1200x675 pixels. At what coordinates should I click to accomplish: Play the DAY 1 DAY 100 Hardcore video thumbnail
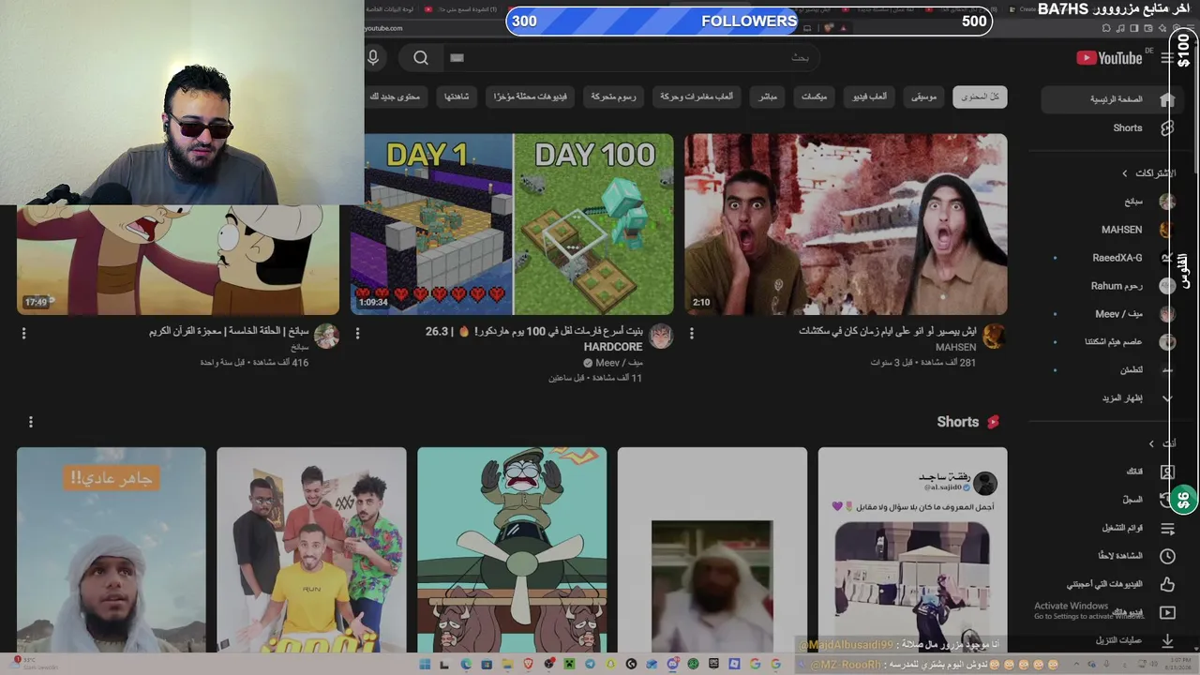click(x=512, y=224)
